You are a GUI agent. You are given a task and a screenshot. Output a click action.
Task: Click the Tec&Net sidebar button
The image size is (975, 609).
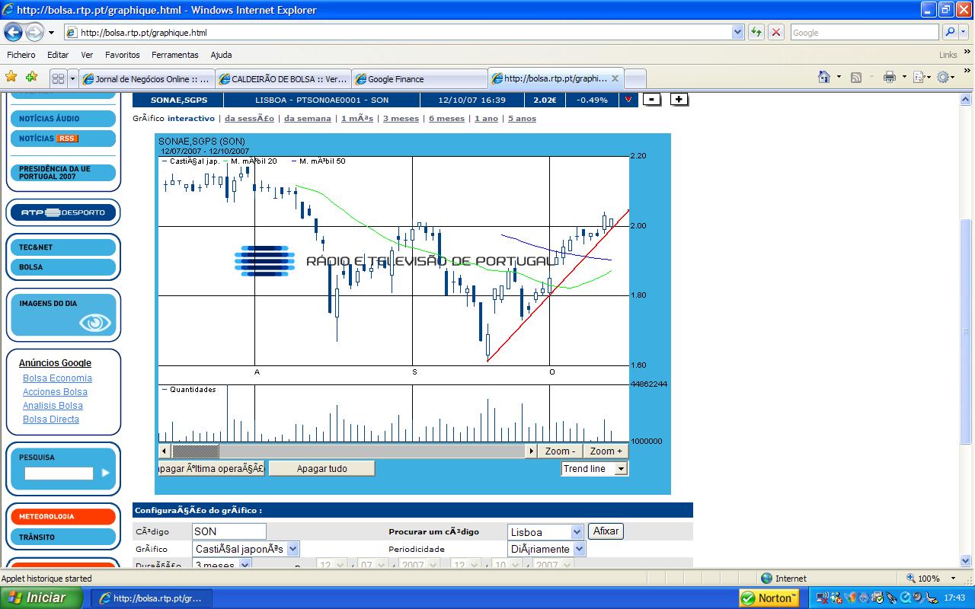coord(64,247)
